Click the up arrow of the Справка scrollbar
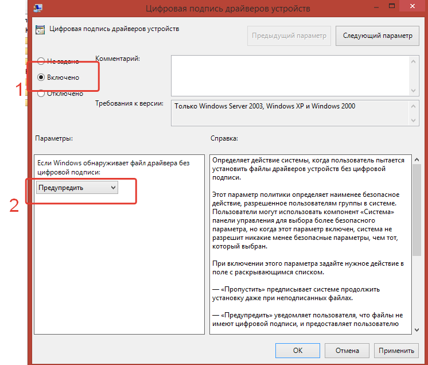This screenshot has height=365, width=428. (x=417, y=160)
